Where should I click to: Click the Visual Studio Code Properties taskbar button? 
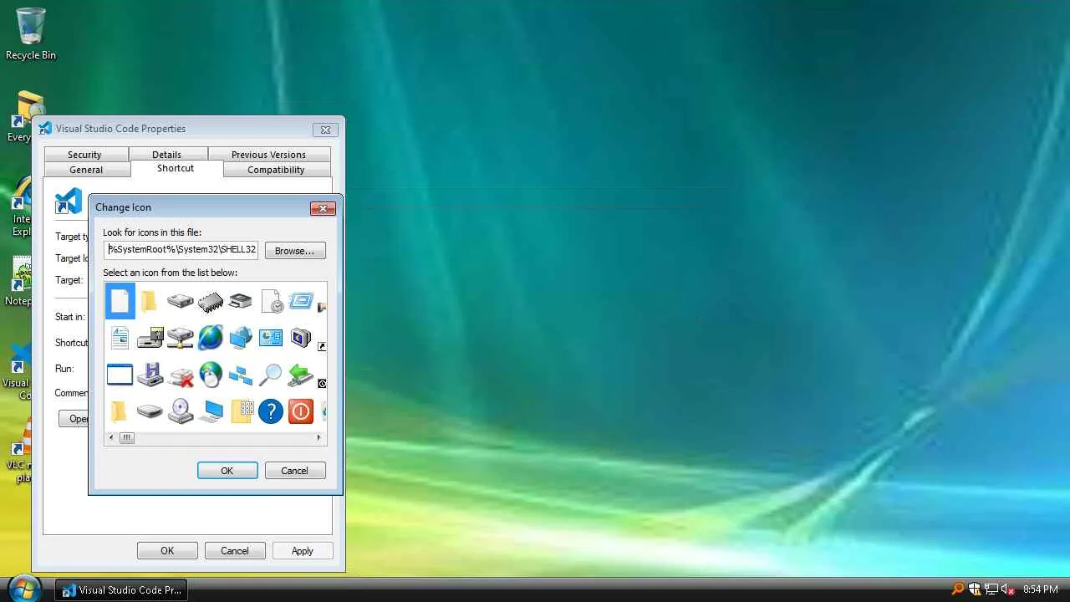121,589
